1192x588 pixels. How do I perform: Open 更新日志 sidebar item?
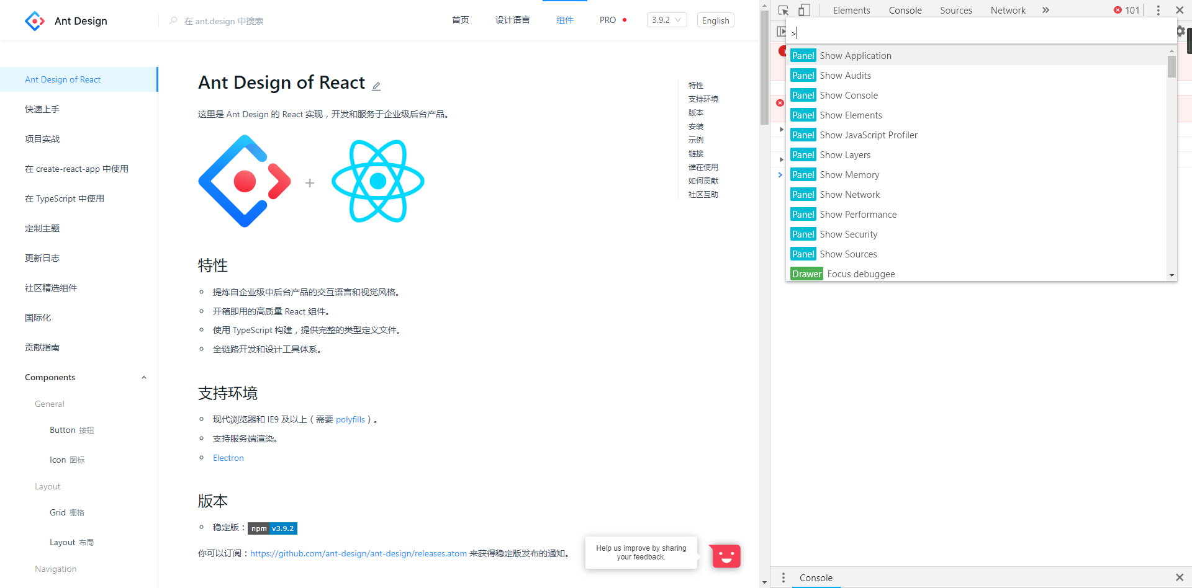tap(79, 258)
